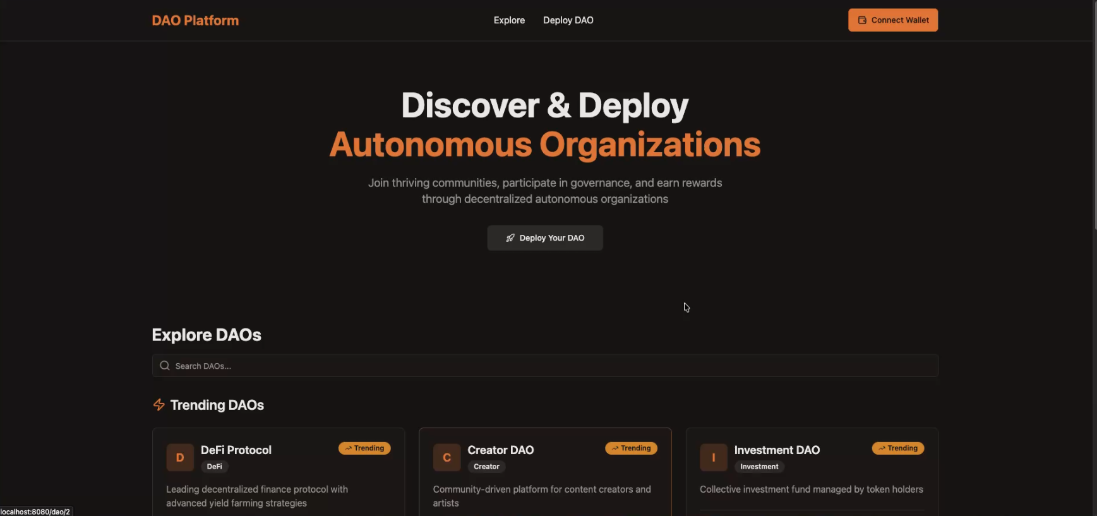
Task: Click the Autonomous Organizations headline
Action: pyautogui.click(x=545, y=145)
